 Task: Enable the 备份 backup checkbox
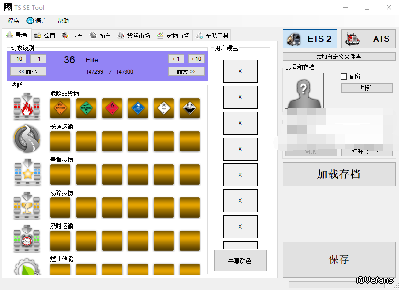pyautogui.click(x=343, y=76)
